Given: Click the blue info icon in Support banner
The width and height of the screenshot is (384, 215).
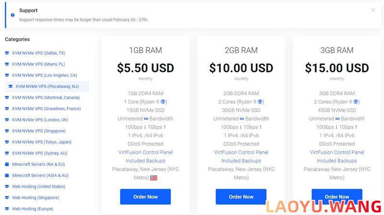Looking at the screenshot, I should [x=13, y=15].
